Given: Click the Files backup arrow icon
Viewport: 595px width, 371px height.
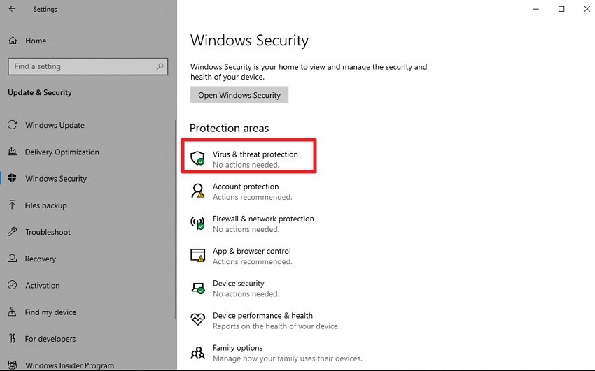Looking at the screenshot, I should (x=12, y=205).
